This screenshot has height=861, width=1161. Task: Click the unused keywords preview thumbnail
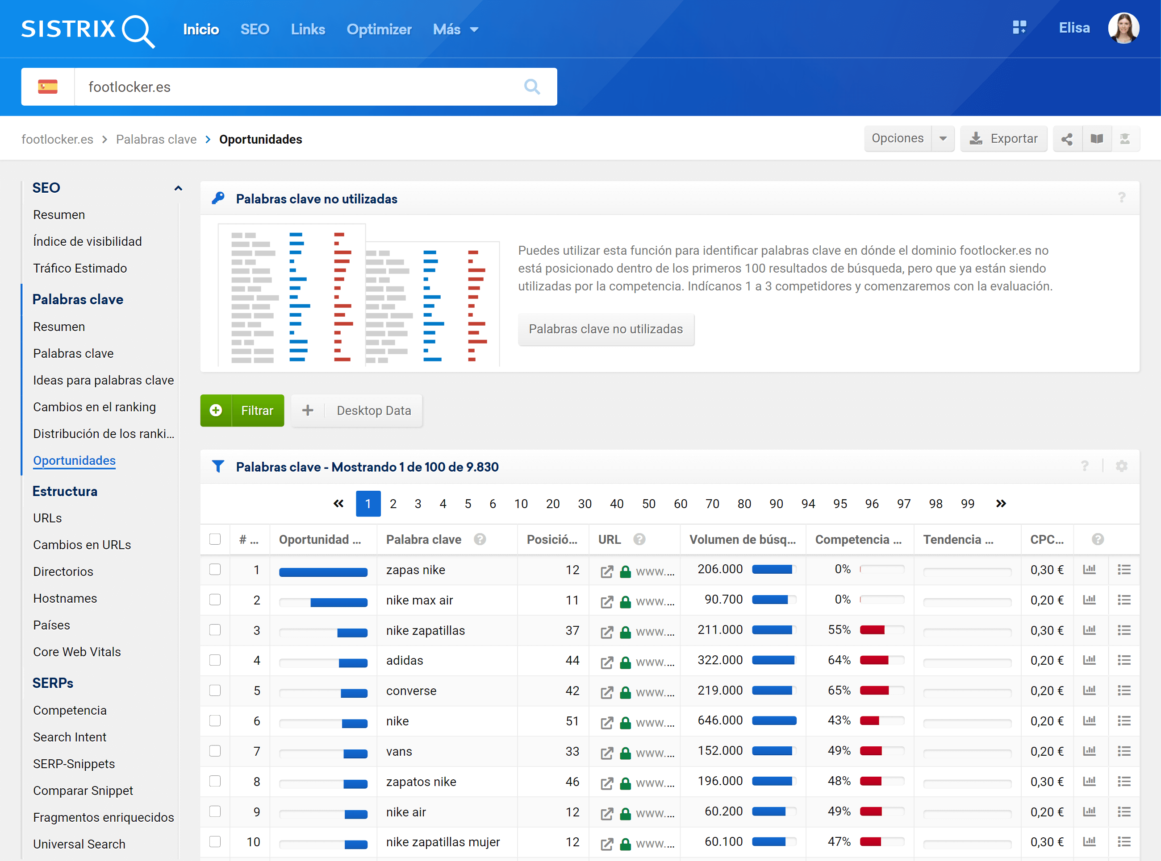pyautogui.click(x=359, y=295)
